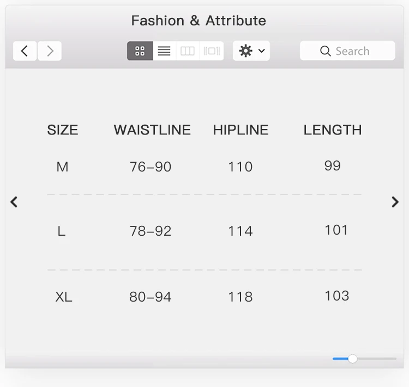Click the dropdown chevron beside gear
The width and height of the screenshot is (409, 387).
coord(262,51)
